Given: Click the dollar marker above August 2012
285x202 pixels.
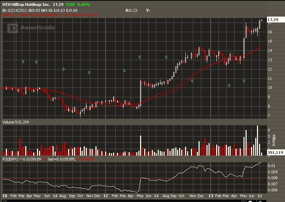Looking at the screenshot, I should (166, 56).
